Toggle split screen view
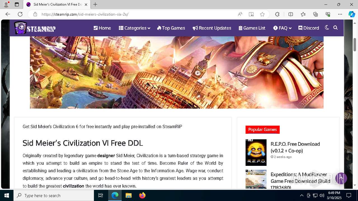Image resolution: width=358 pixels, height=201 pixels. tap(291, 14)
